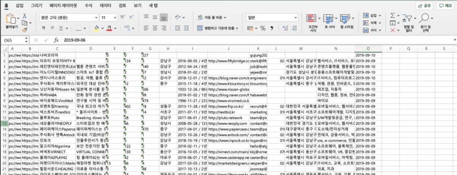Apply the yellow fill color bucket
The width and height of the screenshot is (457, 175).
(x=96, y=28)
